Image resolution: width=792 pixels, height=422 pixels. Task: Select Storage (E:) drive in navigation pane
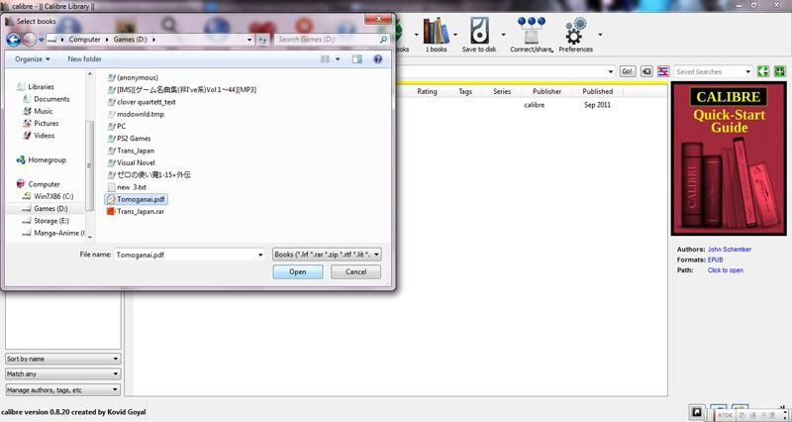click(51, 221)
